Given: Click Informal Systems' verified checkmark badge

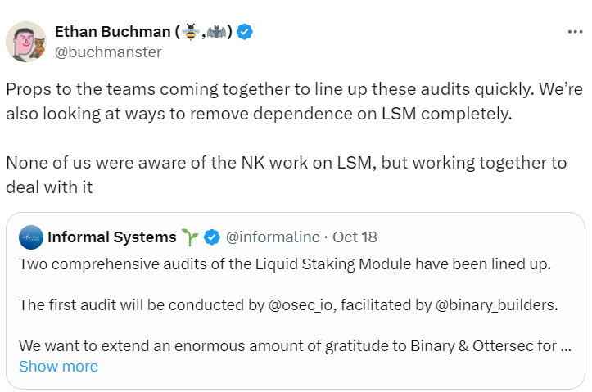Looking at the screenshot, I should [x=211, y=237].
